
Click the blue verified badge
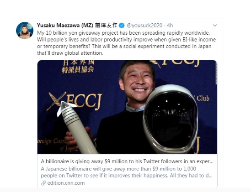(x=122, y=26)
